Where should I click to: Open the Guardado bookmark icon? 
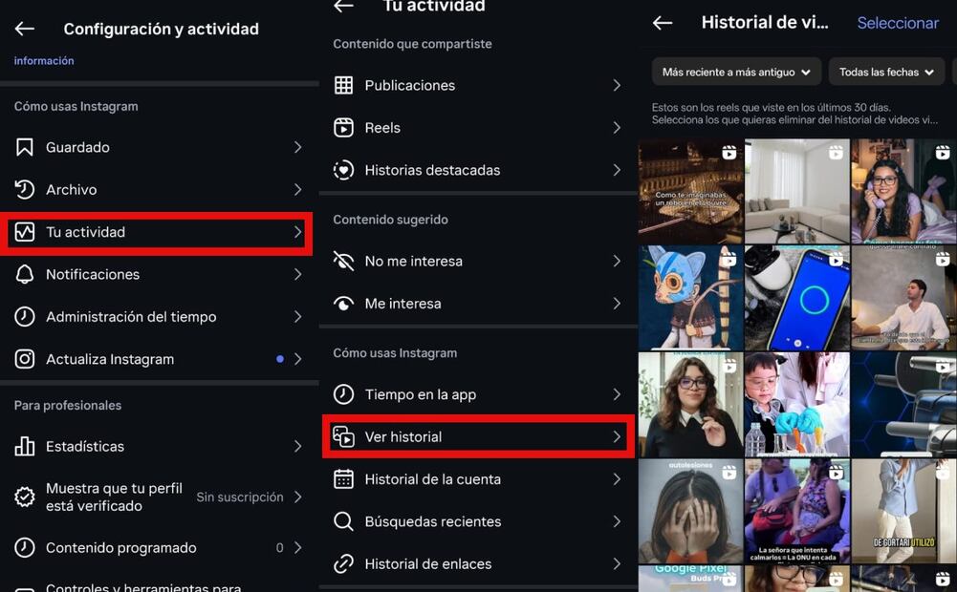[x=25, y=147]
